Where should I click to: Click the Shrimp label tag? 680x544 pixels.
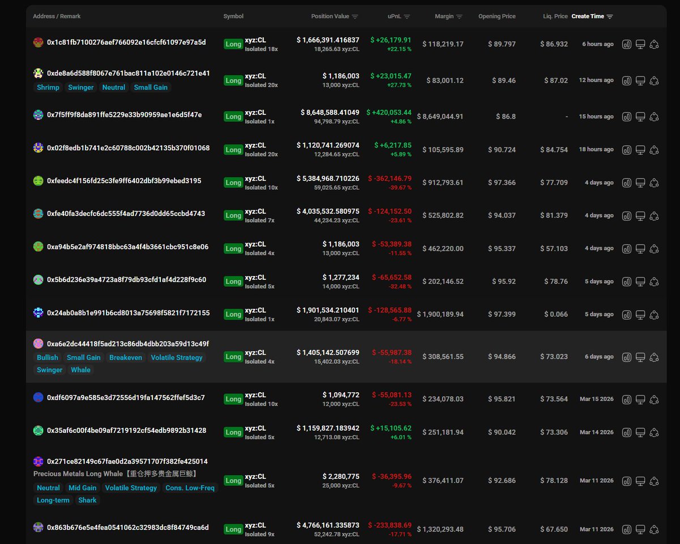48,87
